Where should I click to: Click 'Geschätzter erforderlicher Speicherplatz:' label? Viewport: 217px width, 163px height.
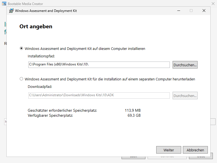click(62, 110)
